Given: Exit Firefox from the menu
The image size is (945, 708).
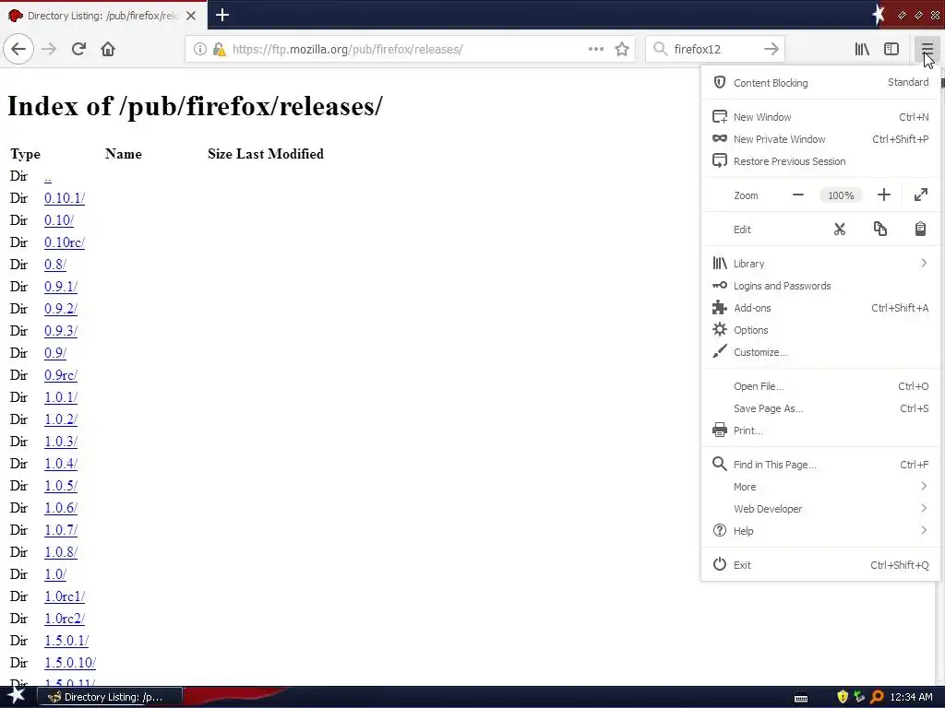Looking at the screenshot, I should tap(820, 565).
